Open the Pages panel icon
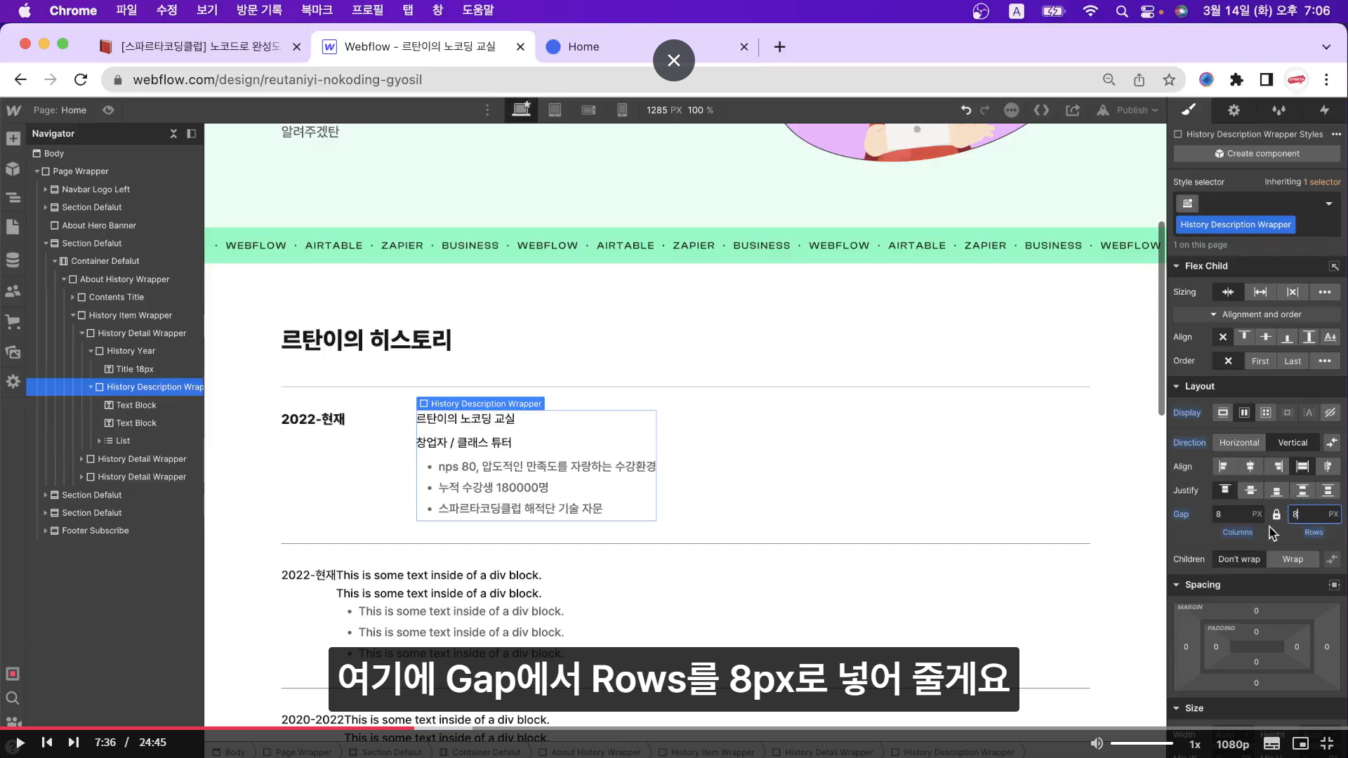Viewport: 1348px width, 758px height. click(13, 227)
